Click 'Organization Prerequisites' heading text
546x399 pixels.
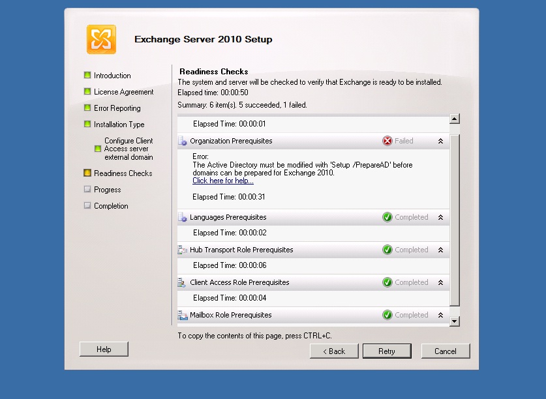pos(231,141)
